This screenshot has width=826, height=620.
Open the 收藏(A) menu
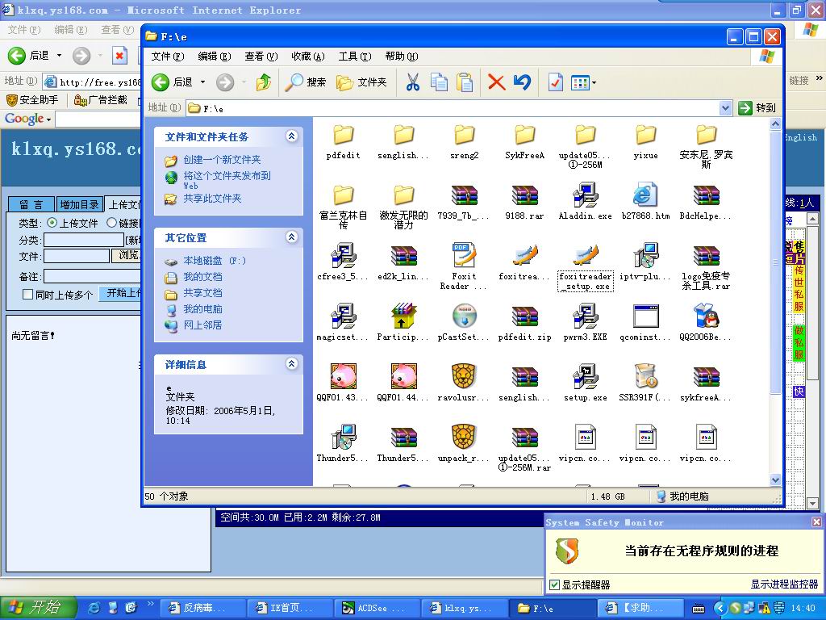tap(307, 57)
